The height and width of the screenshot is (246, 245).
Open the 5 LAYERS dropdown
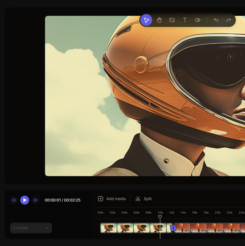(x=31, y=228)
